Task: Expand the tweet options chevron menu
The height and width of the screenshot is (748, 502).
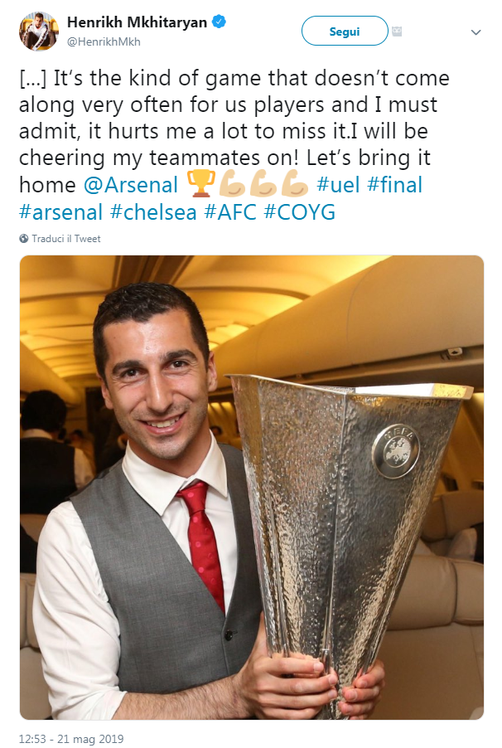Action: pos(475,32)
